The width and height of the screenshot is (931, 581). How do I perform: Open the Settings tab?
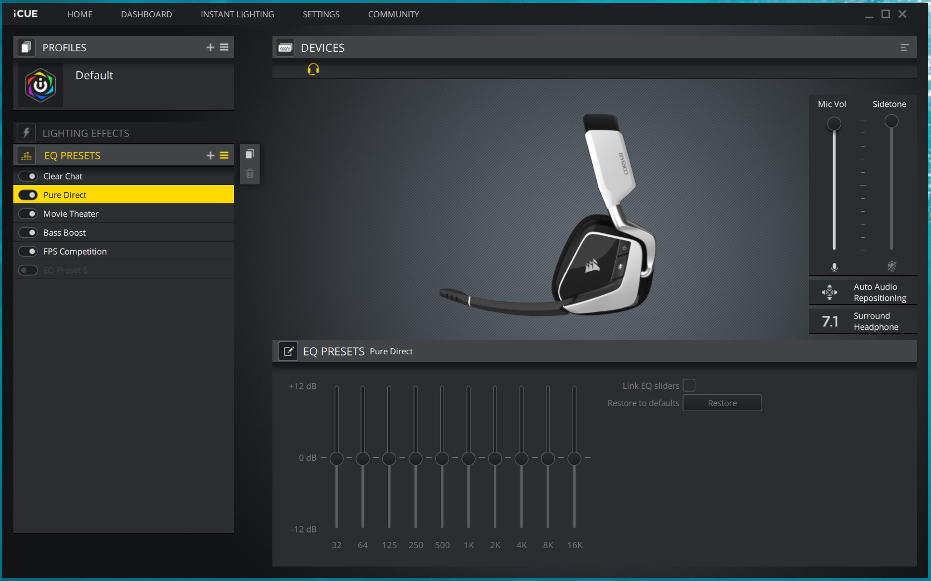coord(321,14)
